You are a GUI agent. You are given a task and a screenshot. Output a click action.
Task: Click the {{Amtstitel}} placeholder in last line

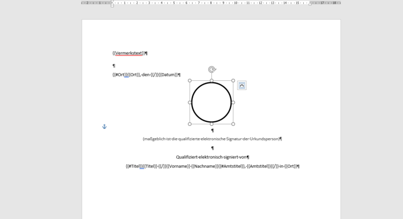259,166
